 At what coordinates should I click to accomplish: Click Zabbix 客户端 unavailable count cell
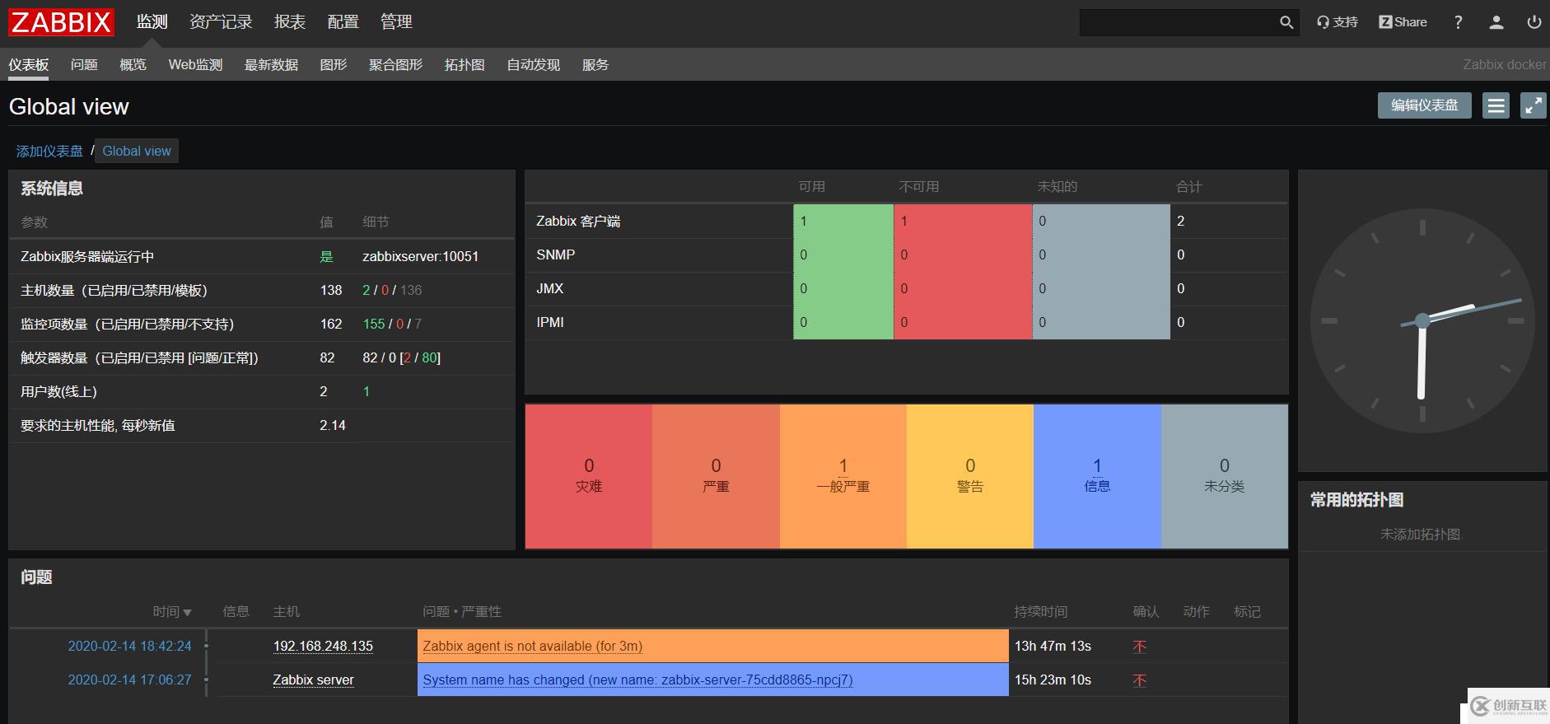(963, 222)
